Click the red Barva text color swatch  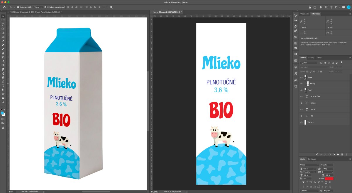329,178
